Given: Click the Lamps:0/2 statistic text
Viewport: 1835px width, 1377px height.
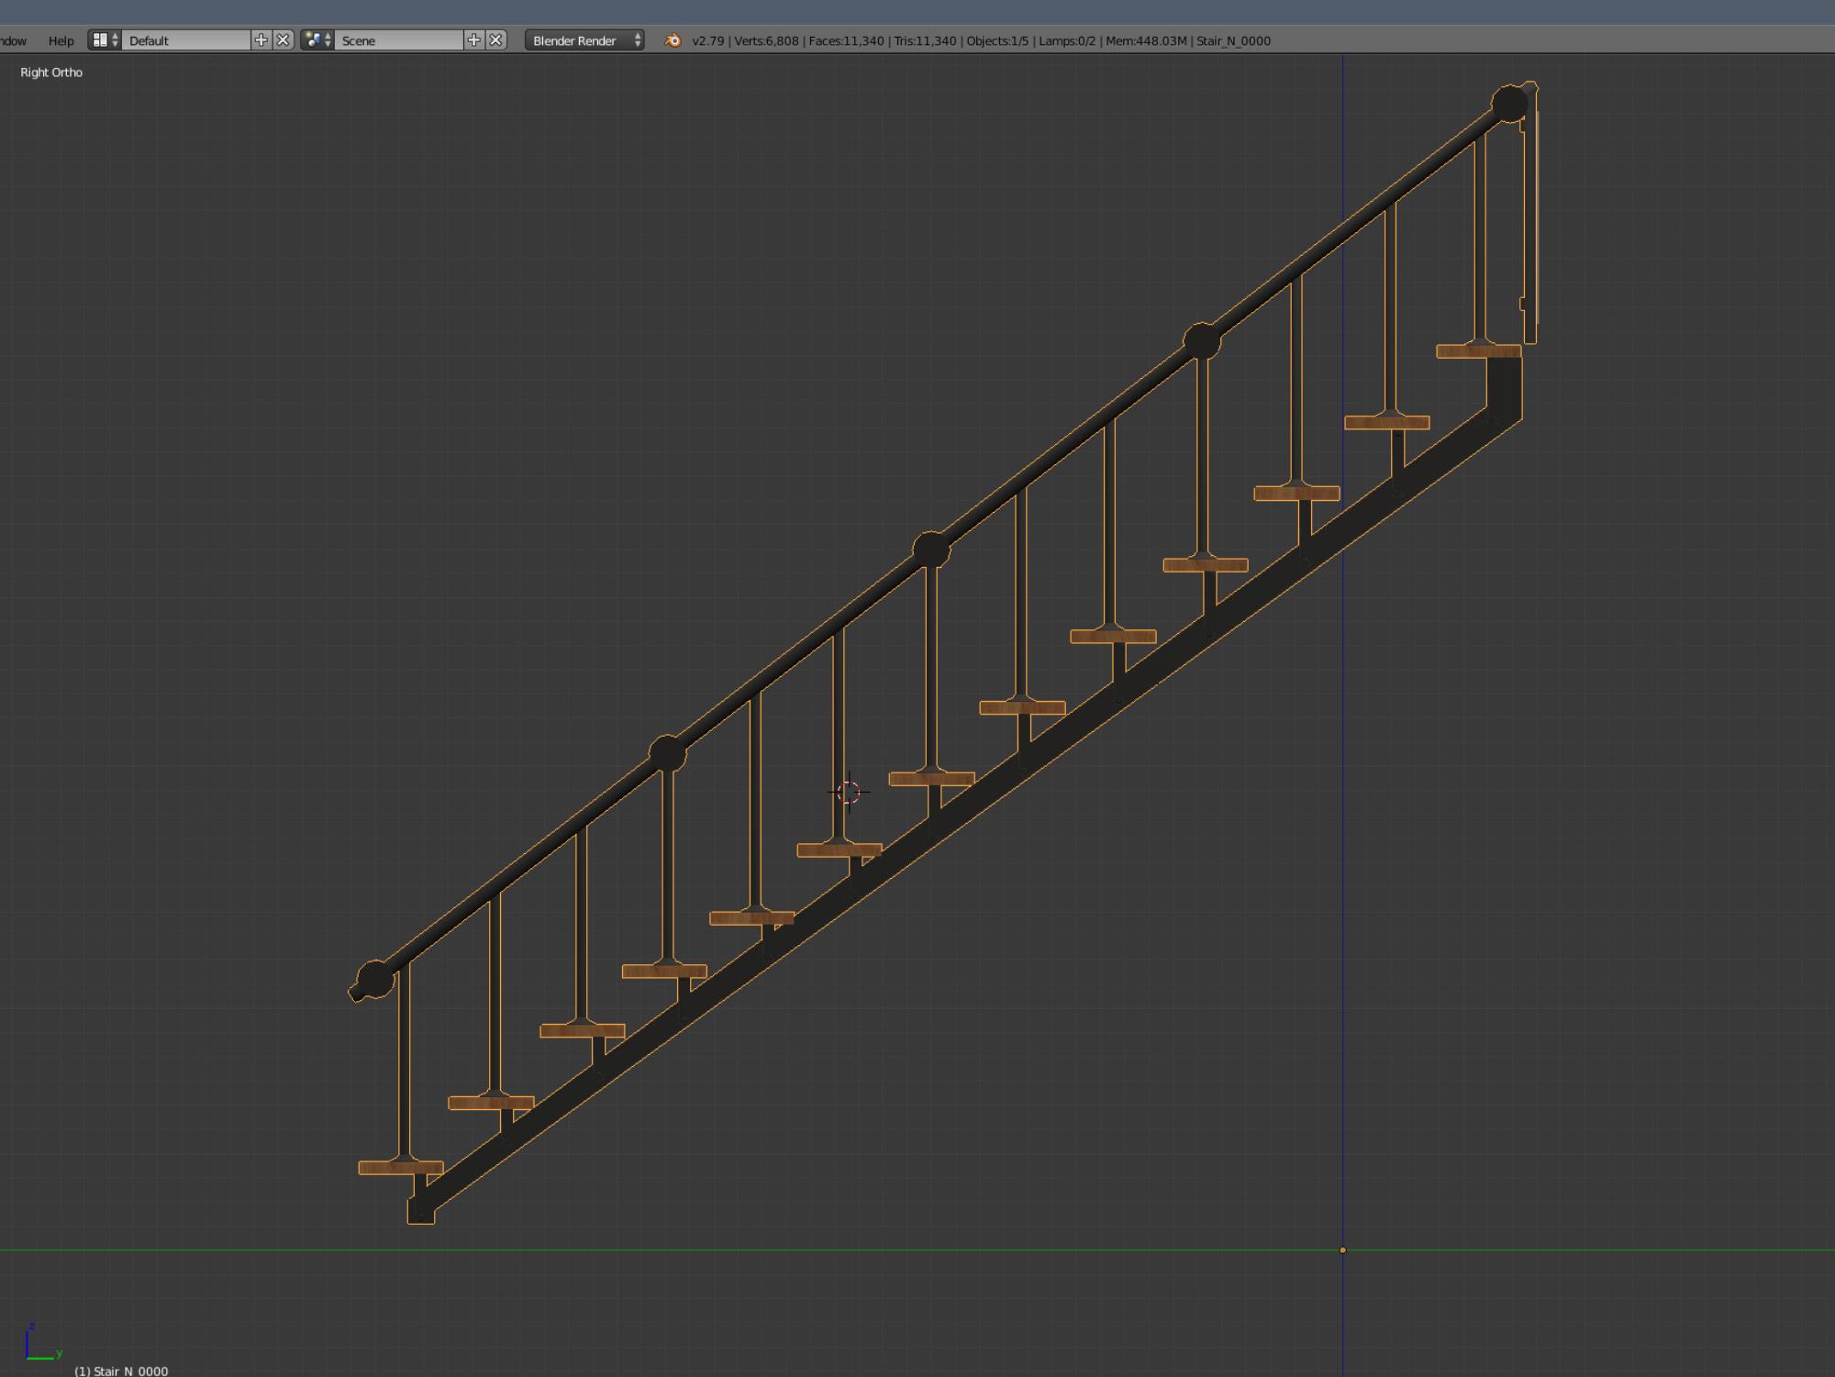Looking at the screenshot, I should click(x=1067, y=40).
